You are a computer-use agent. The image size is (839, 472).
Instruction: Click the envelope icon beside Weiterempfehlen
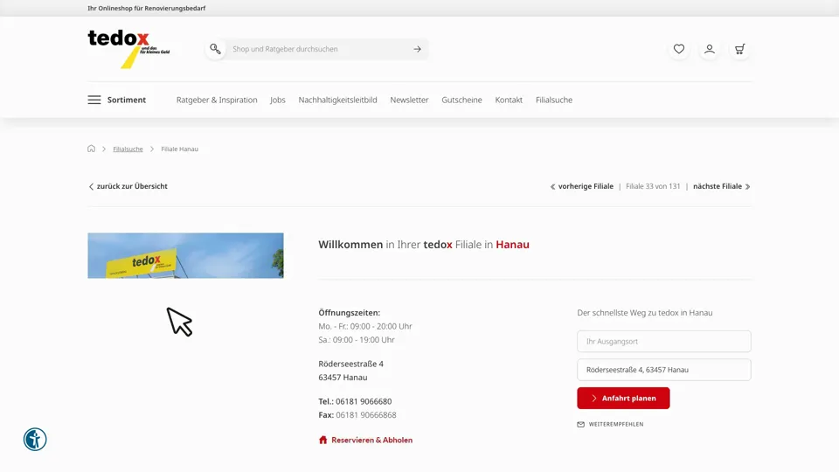pos(580,425)
